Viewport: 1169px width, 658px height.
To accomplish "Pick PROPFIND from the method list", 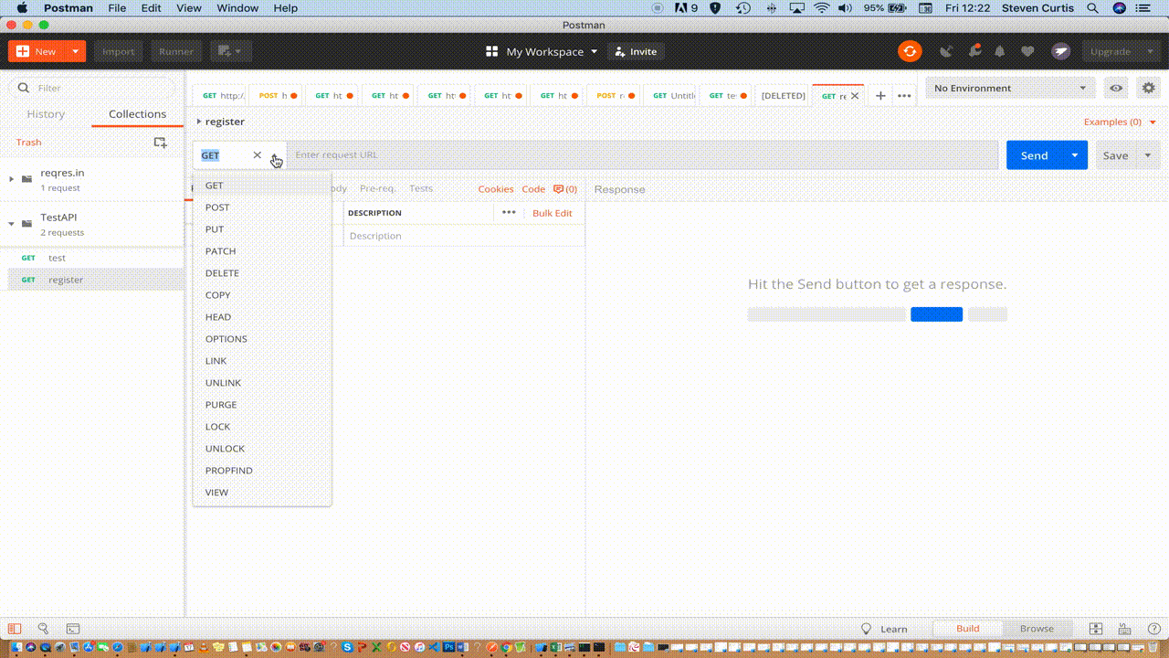I will 262,471.
